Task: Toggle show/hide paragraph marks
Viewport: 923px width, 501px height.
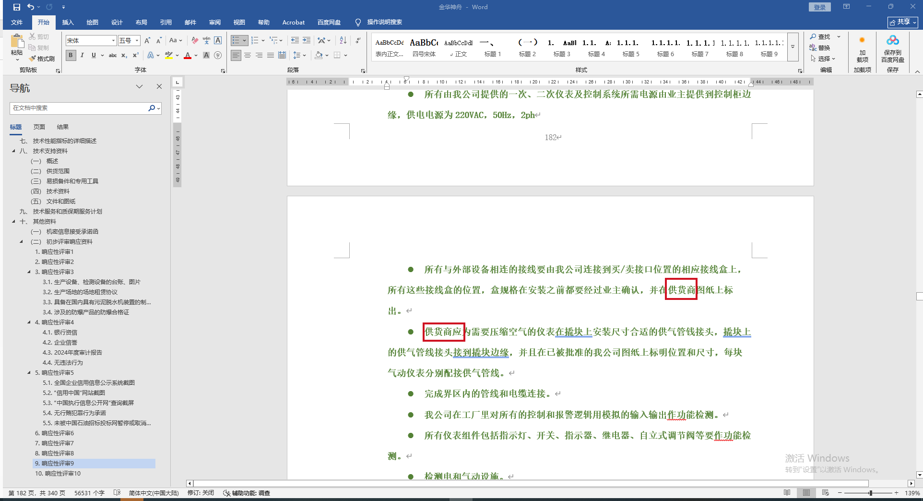Action: [x=358, y=41]
